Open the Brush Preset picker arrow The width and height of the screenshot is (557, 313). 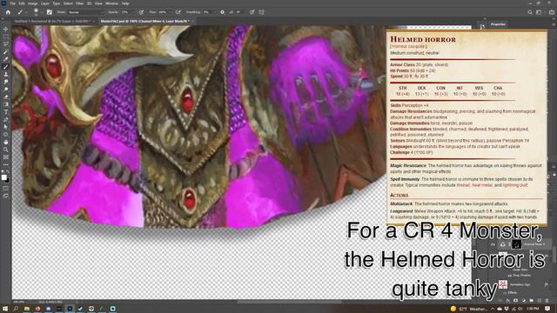[x=42, y=12]
